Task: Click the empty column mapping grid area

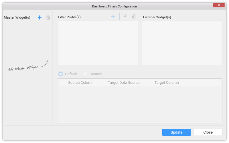Action: 140,105
